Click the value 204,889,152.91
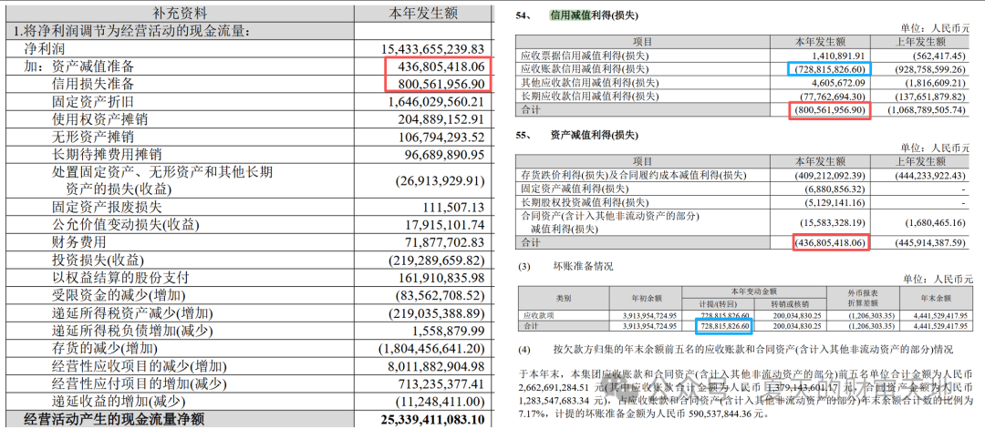The height and width of the screenshot is (429, 985). [x=441, y=119]
